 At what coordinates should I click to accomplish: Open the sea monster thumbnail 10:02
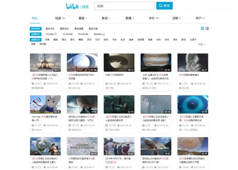[x=156, y=146]
